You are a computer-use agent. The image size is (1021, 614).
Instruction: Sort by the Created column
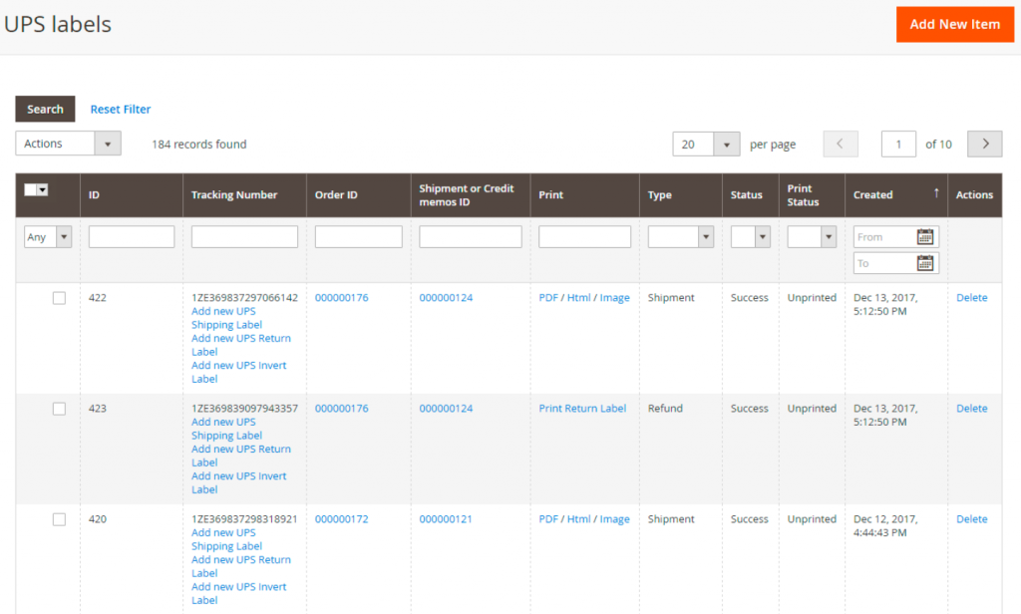(871, 194)
